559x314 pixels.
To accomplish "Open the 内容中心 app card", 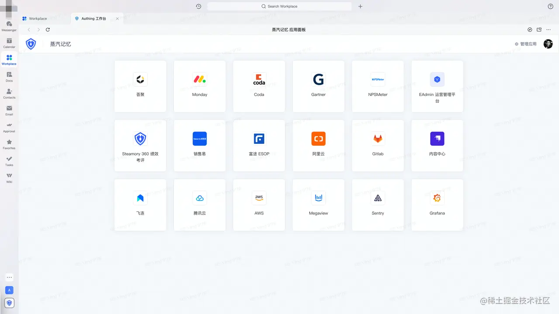I will [437, 146].
